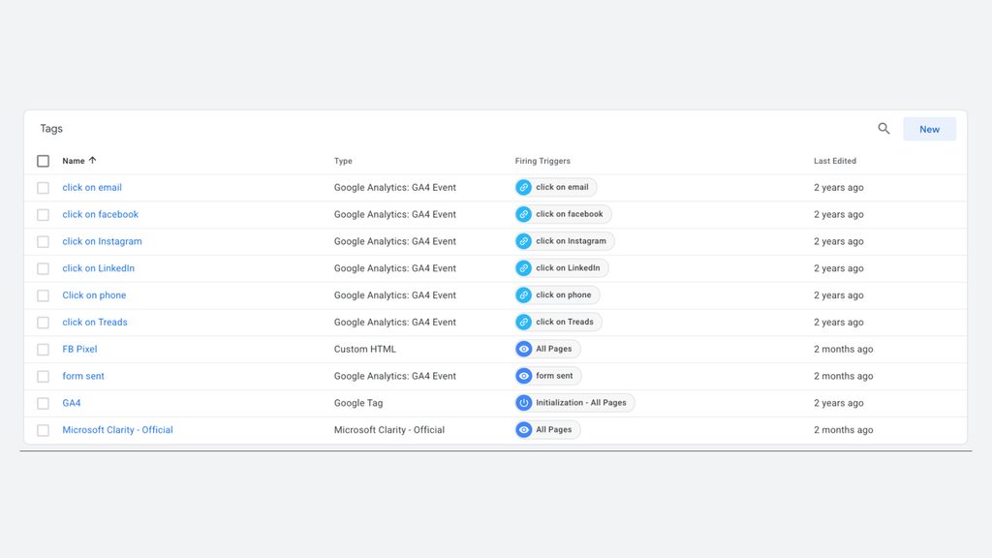Viewport: 992px width, 558px height.
Task: Click the All Pages trigger icon for FB Pixel
Action: pyautogui.click(x=524, y=349)
